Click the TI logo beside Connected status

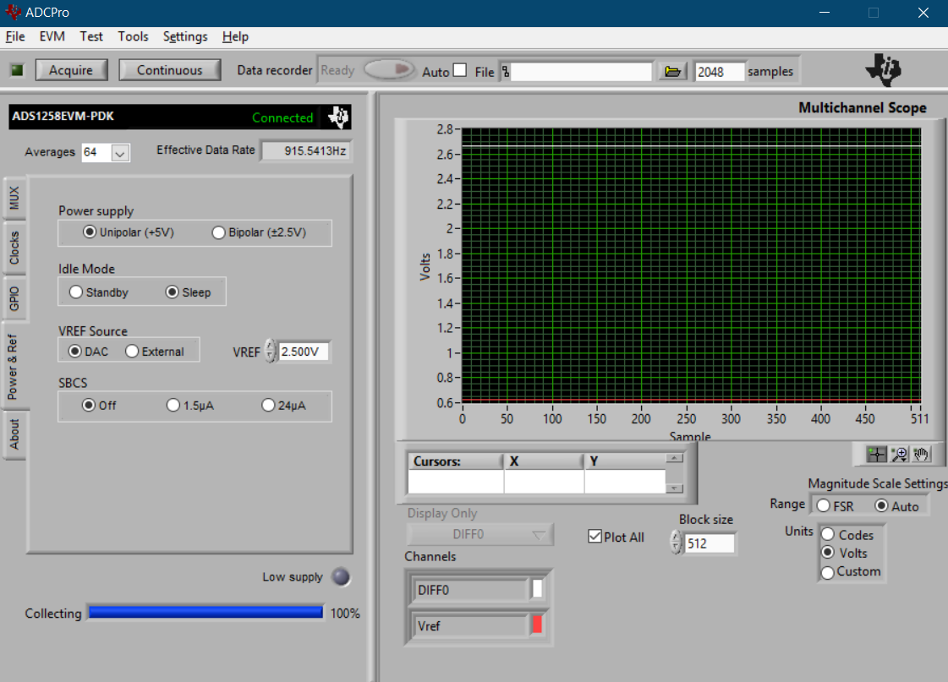pos(338,117)
